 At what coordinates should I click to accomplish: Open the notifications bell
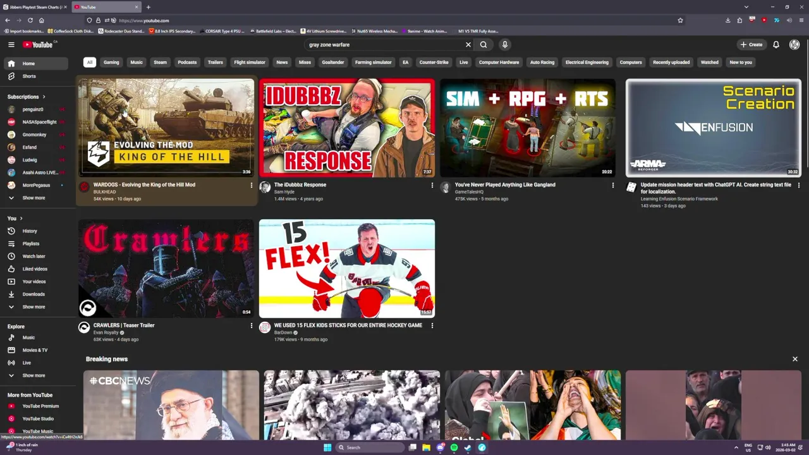click(x=776, y=44)
